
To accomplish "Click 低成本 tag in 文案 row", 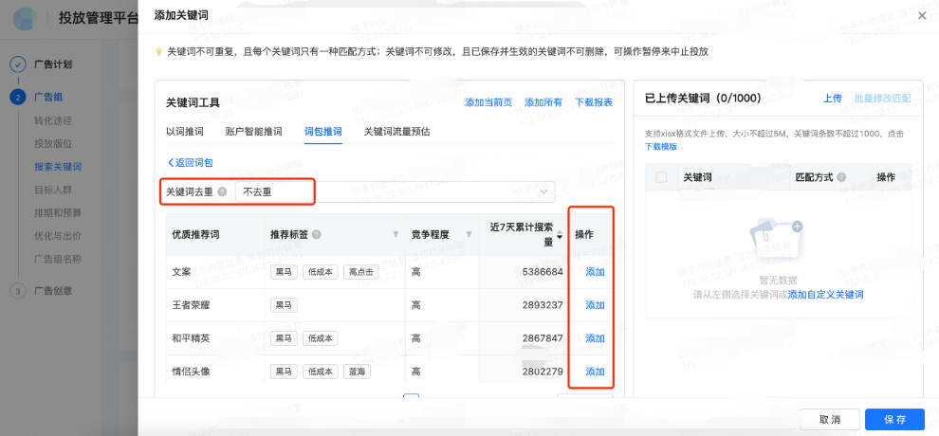I will coord(321,272).
